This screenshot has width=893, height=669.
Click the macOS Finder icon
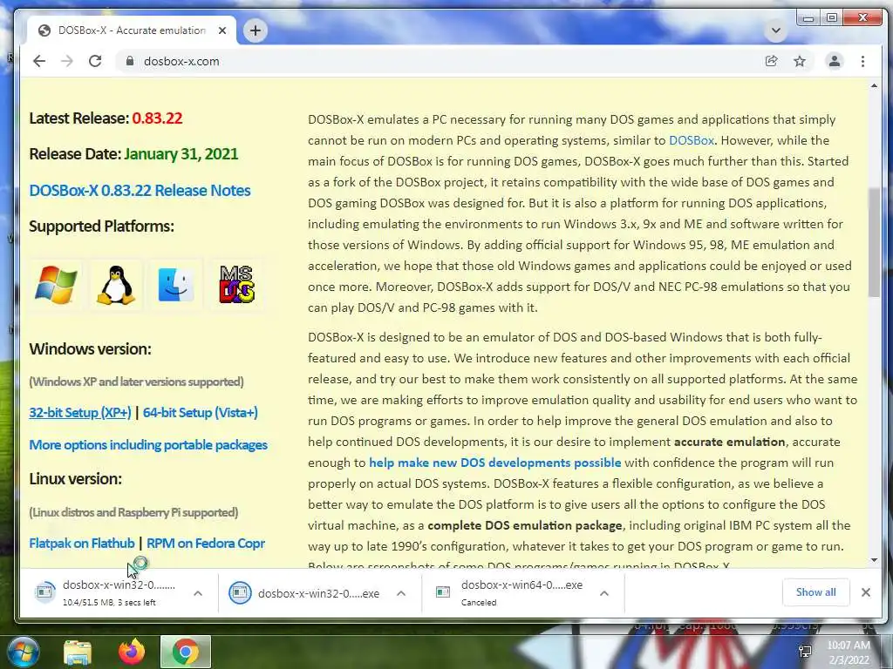point(176,285)
